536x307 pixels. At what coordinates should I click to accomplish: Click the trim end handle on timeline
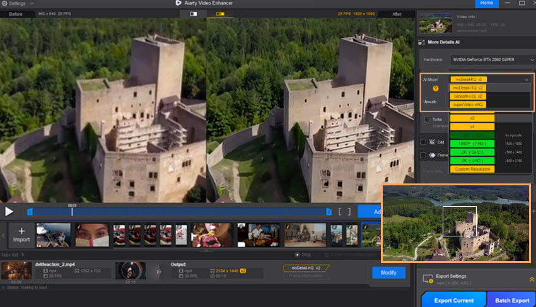[329, 212]
